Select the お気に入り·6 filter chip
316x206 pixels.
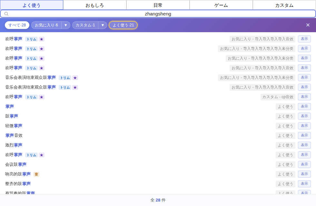(46, 25)
